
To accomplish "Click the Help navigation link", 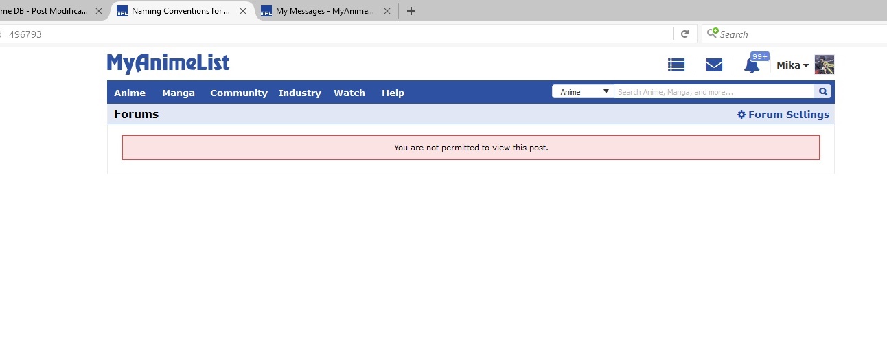I will click(x=393, y=93).
